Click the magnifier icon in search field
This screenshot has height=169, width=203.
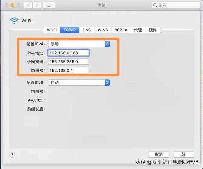coord(155,5)
